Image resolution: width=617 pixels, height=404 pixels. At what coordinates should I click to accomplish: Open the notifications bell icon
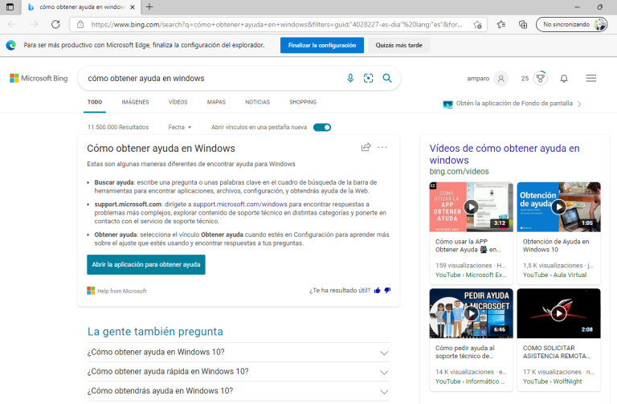[x=564, y=78]
